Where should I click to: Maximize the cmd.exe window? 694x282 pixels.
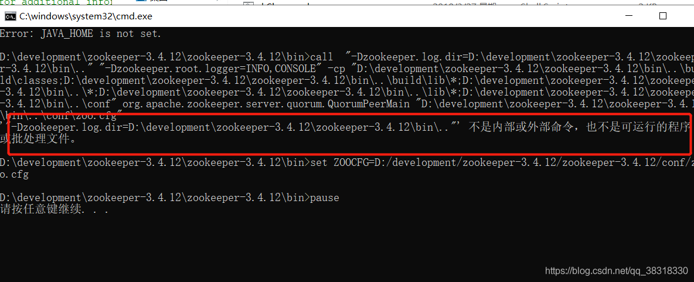[662, 16]
